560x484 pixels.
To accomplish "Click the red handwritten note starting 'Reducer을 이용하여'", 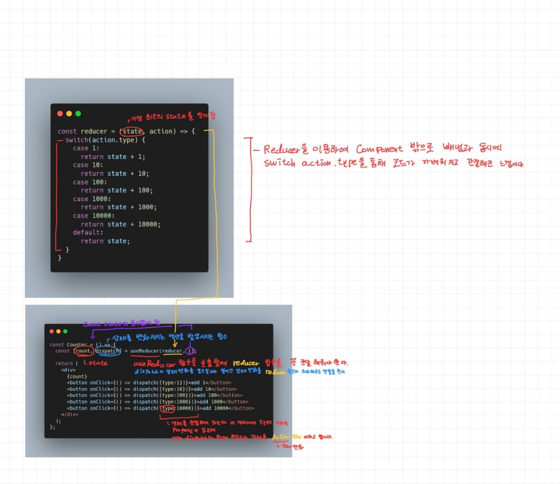I will click(x=382, y=148).
